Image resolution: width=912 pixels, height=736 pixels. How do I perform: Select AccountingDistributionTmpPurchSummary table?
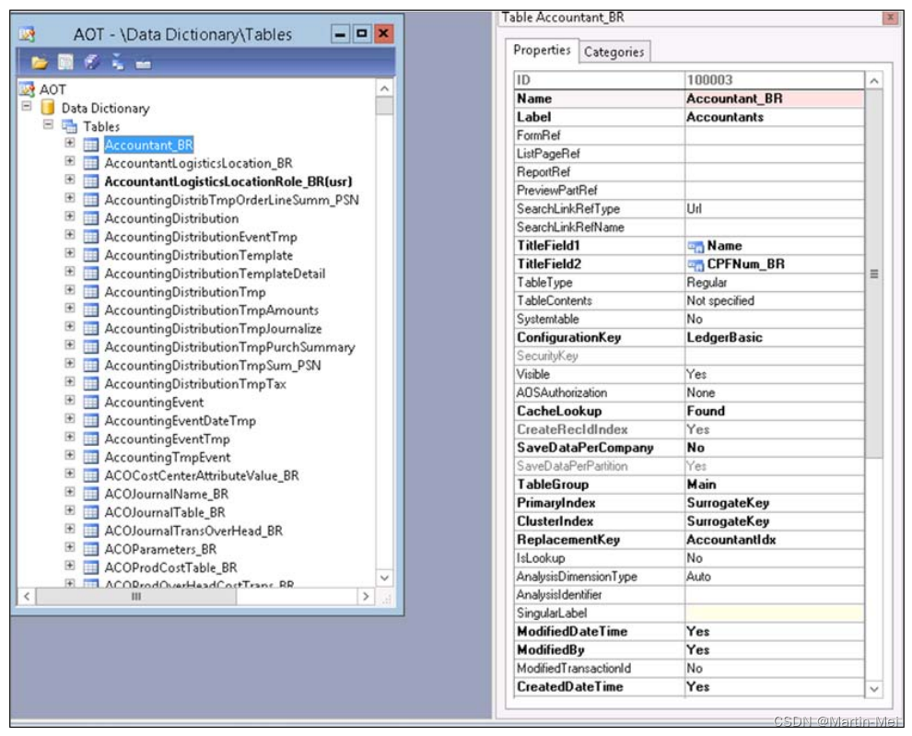click(229, 347)
